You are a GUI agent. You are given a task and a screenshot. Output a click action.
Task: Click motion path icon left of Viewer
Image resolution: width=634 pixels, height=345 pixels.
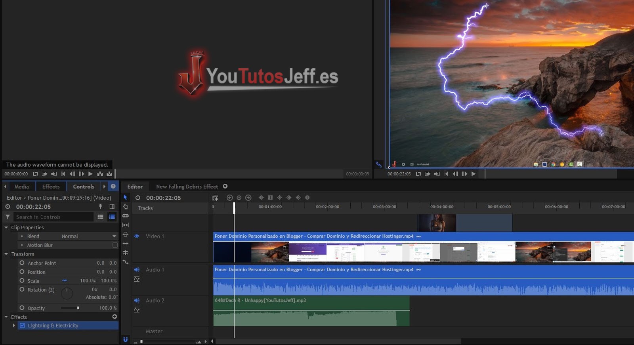point(379,164)
